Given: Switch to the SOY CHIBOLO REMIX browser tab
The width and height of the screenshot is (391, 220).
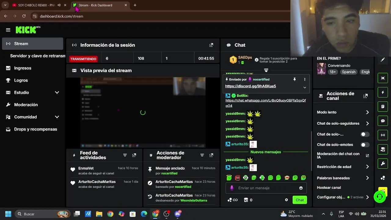Looking at the screenshot, I should (x=39, y=5).
